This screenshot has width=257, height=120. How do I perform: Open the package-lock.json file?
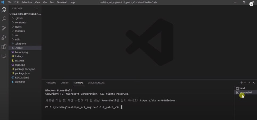[x=25, y=69]
